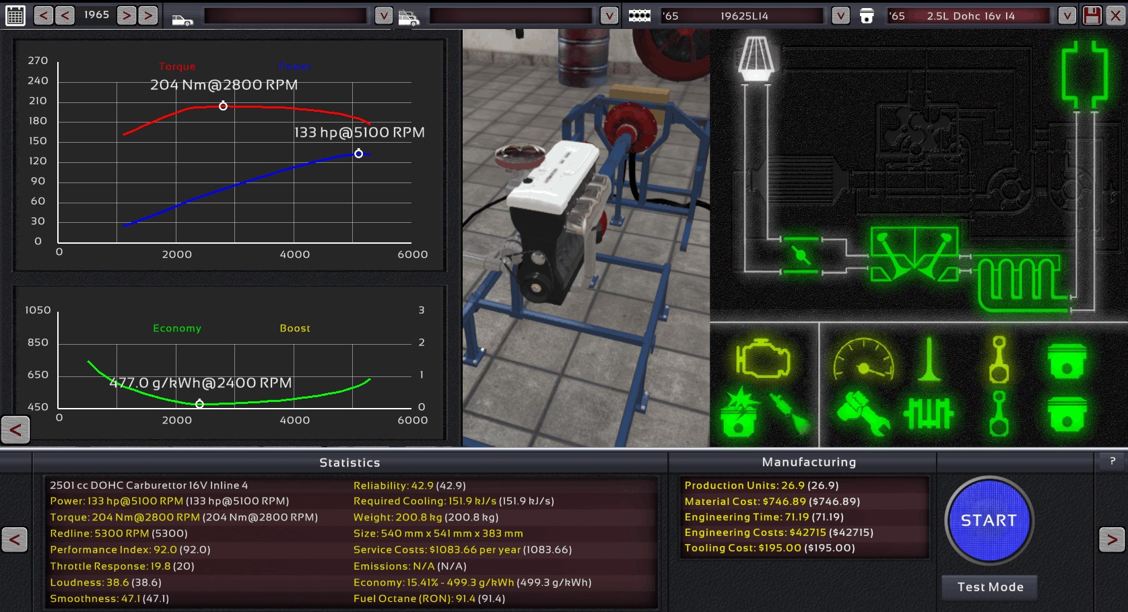1128x612 pixels.
Task: Open the calendar year picker
Action: click(15, 15)
